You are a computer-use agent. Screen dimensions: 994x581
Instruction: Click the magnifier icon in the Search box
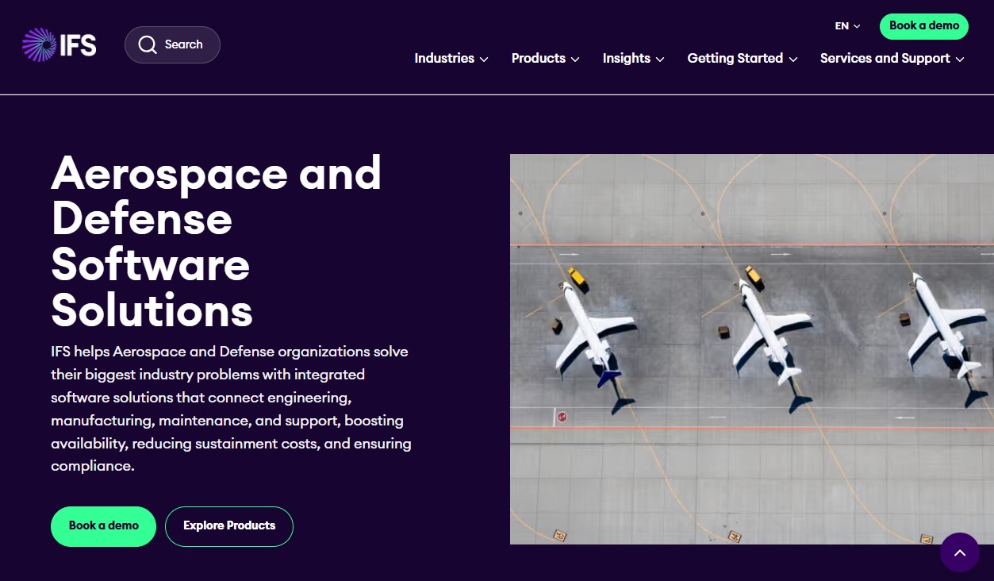point(148,44)
